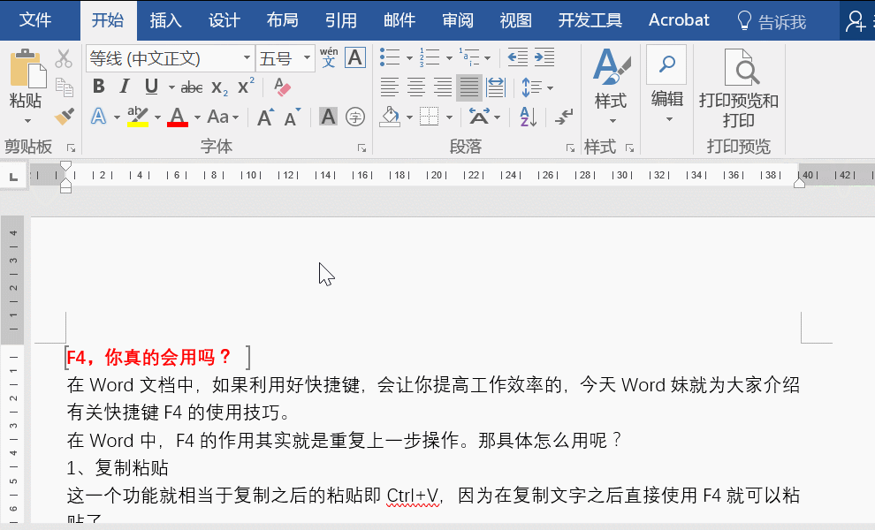Open the 文件 tab

[x=34, y=20]
